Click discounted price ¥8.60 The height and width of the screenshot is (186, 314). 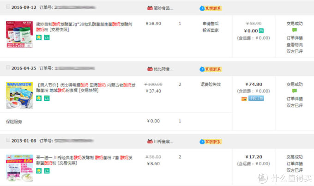153,163
